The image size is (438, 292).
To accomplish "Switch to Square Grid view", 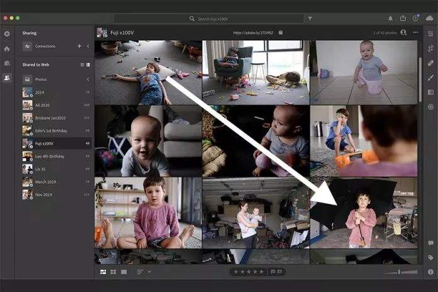I will pyautogui.click(x=113, y=272).
